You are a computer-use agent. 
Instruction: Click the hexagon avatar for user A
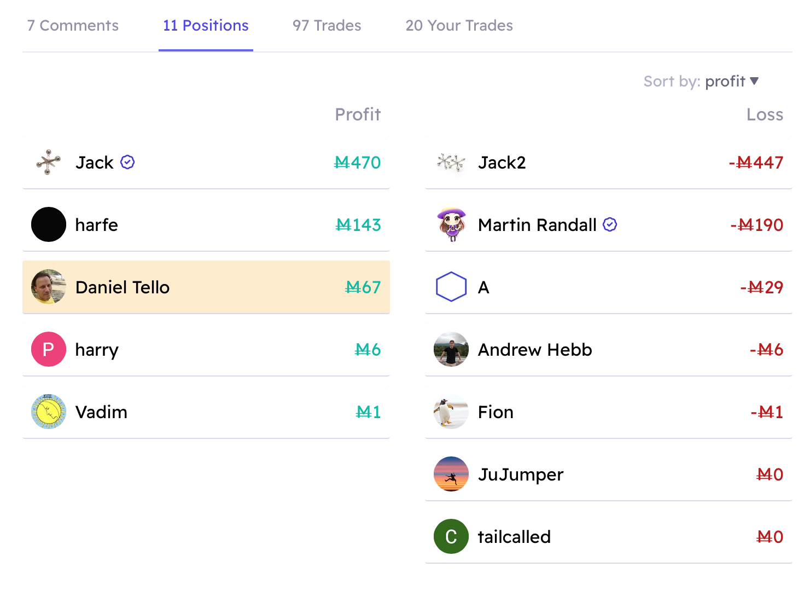[451, 287]
